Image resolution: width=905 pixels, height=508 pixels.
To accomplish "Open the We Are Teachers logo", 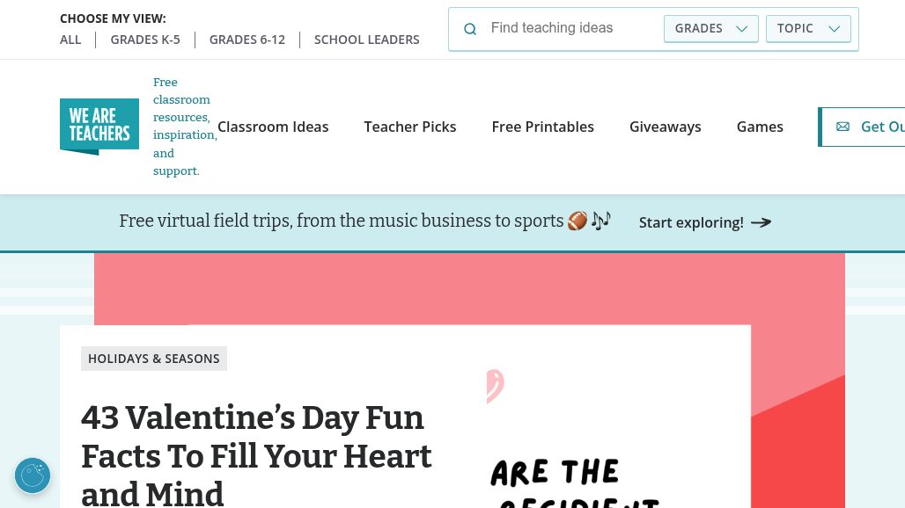I will coord(99,127).
